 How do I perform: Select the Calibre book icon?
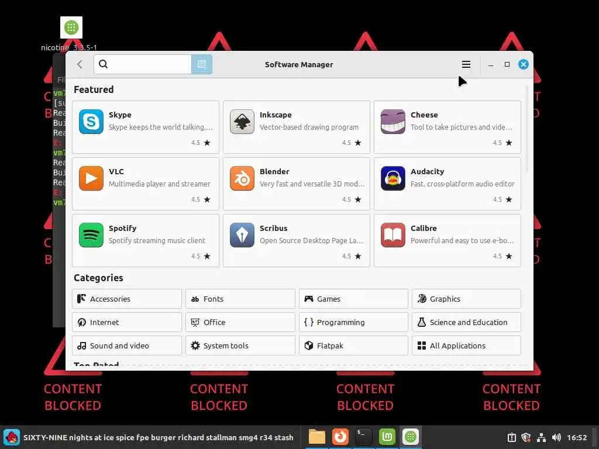click(x=393, y=235)
